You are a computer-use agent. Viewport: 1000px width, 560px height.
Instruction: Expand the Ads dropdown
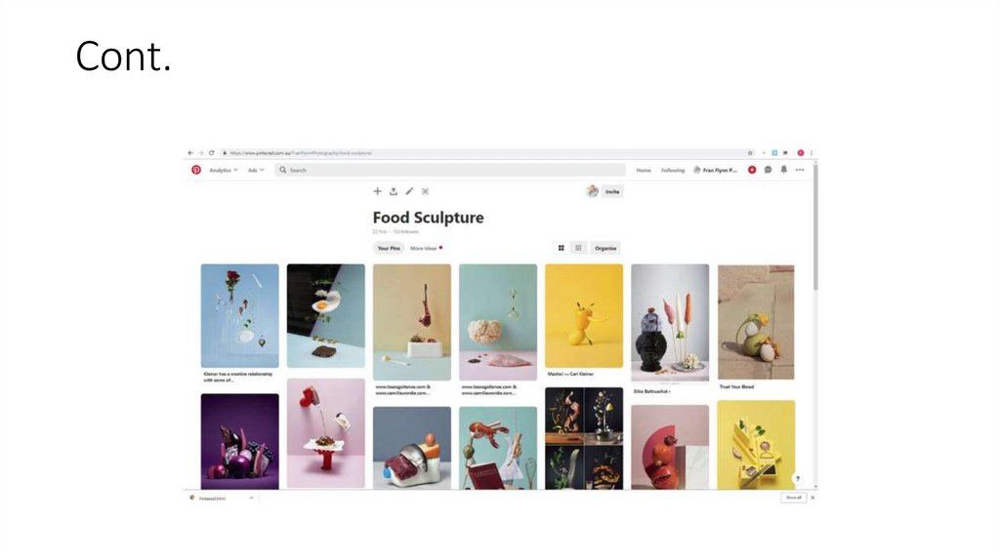point(256,170)
